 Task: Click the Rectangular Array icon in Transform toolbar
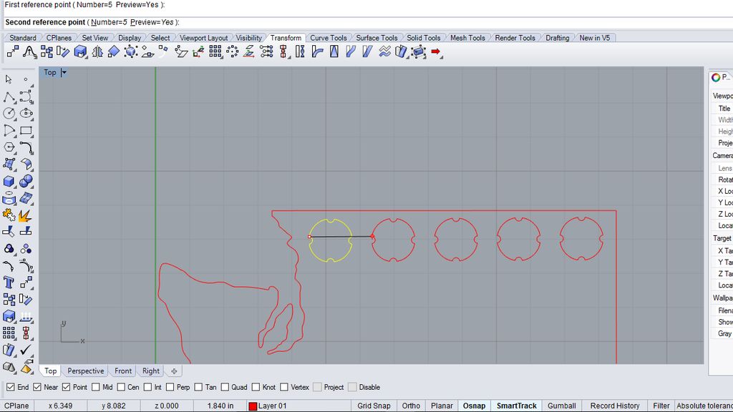tap(215, 51)
